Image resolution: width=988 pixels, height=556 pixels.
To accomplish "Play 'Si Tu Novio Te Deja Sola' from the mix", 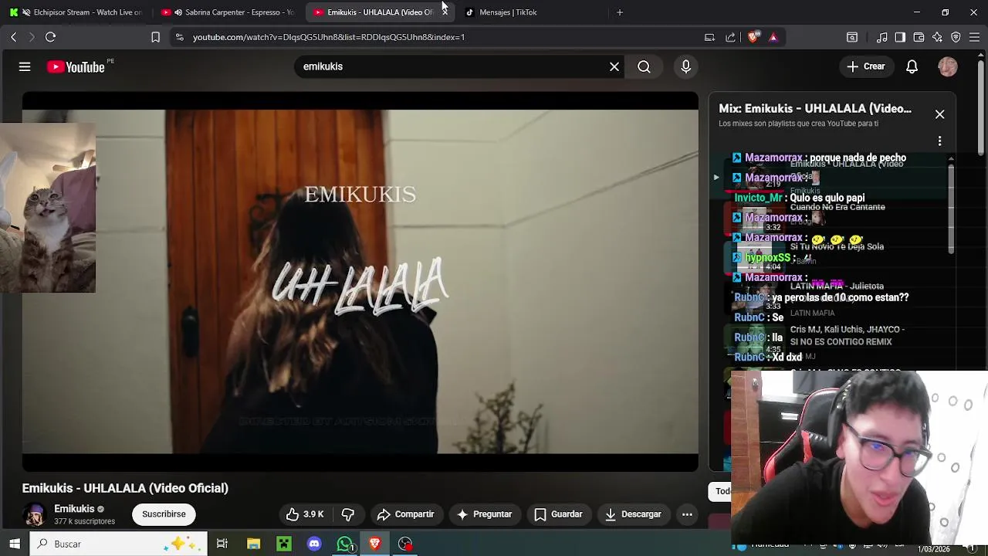I will point(837,247).
